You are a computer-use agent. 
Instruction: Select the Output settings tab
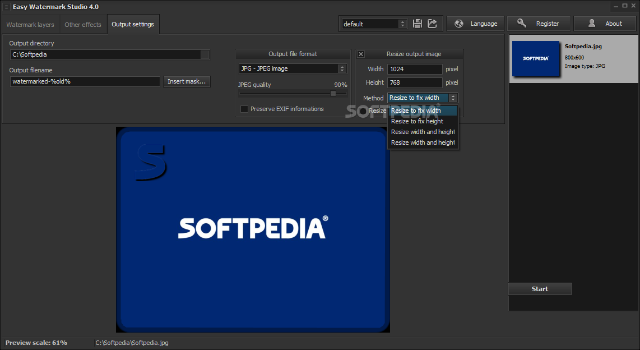[133, 24]
